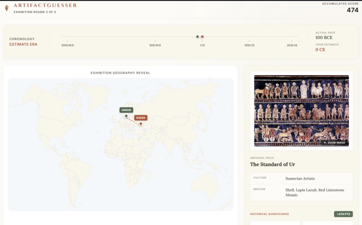
Task: Click the ArtifactGuesser amphora logo icon
Action: click(x=7, y=8)
